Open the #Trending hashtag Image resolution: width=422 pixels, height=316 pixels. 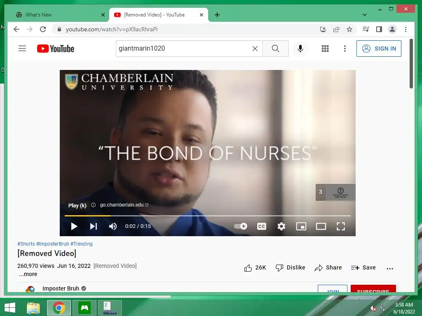coord(82,244)
